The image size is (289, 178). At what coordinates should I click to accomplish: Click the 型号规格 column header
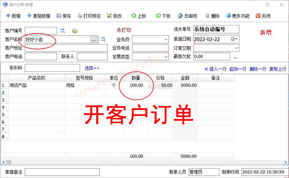84,78
